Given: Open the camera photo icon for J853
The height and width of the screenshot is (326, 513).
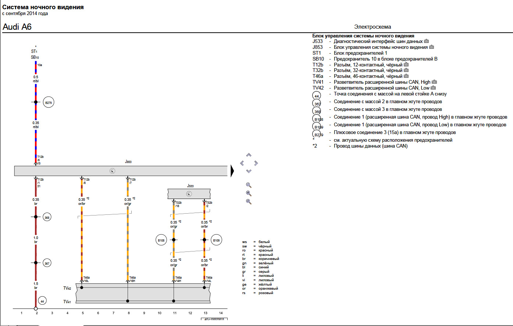Looking at the screenshot, I should 431,47.
